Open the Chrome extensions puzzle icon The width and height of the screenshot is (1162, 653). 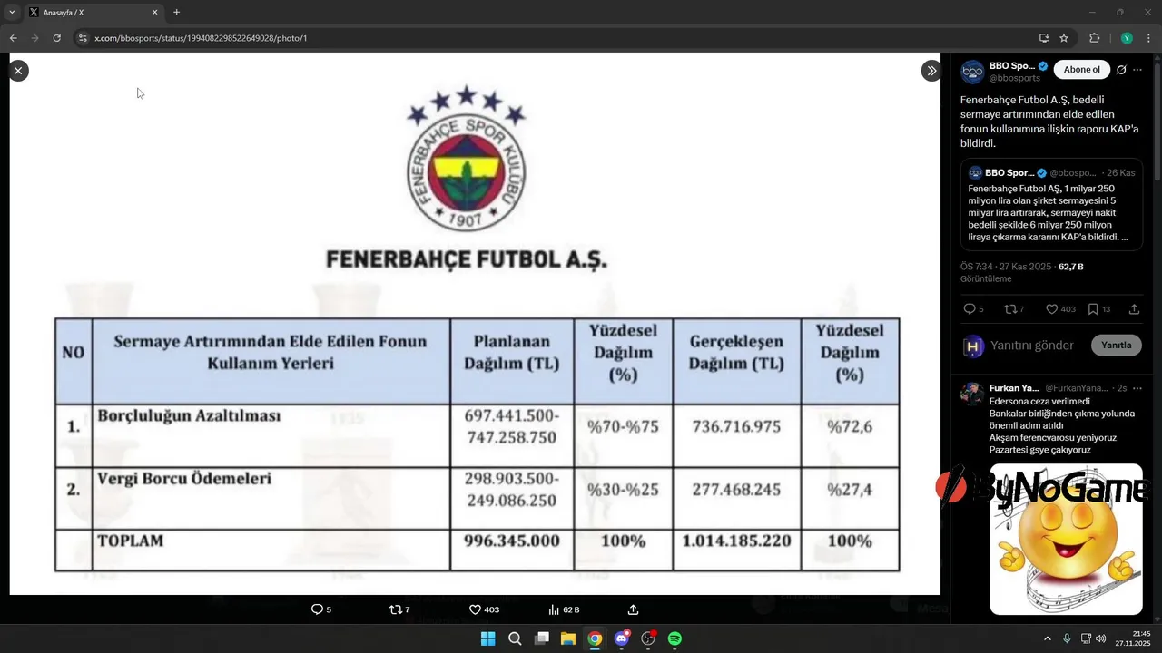pyautogui.click(x=1094, y=38)
